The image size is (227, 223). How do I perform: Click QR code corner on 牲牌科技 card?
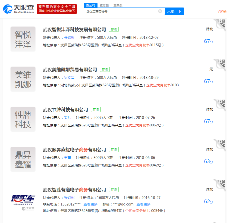tap(221, 105)
